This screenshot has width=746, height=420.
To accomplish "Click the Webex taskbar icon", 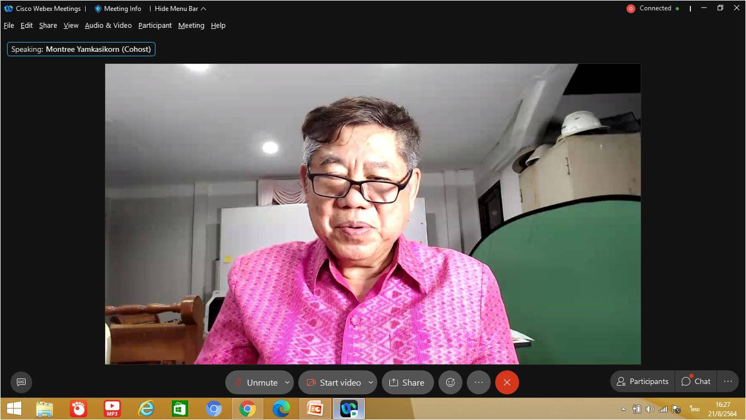I will 349,409.
